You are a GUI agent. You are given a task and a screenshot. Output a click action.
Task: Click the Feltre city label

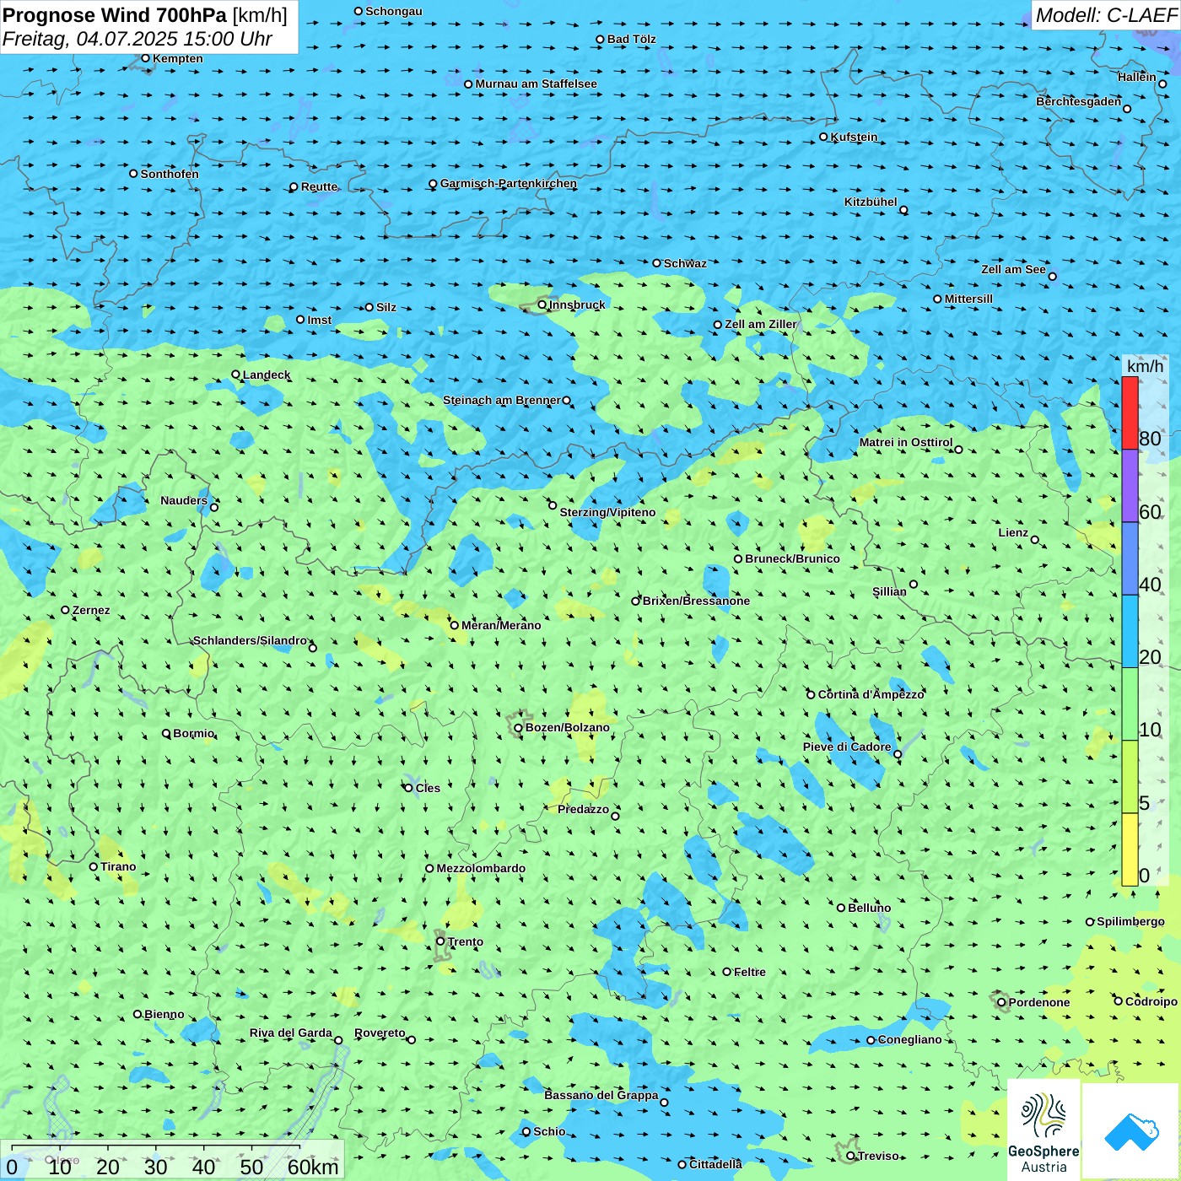(x=750, y=972)
